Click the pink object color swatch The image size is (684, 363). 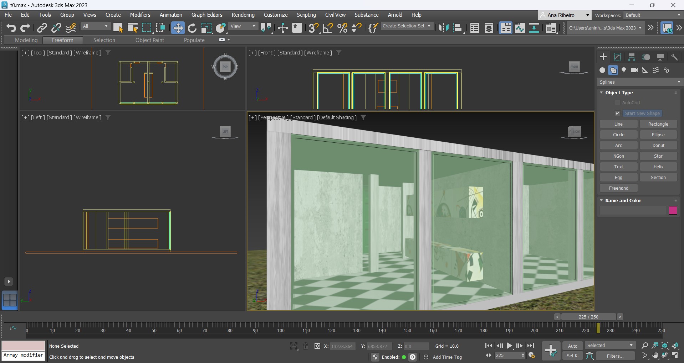673,210
